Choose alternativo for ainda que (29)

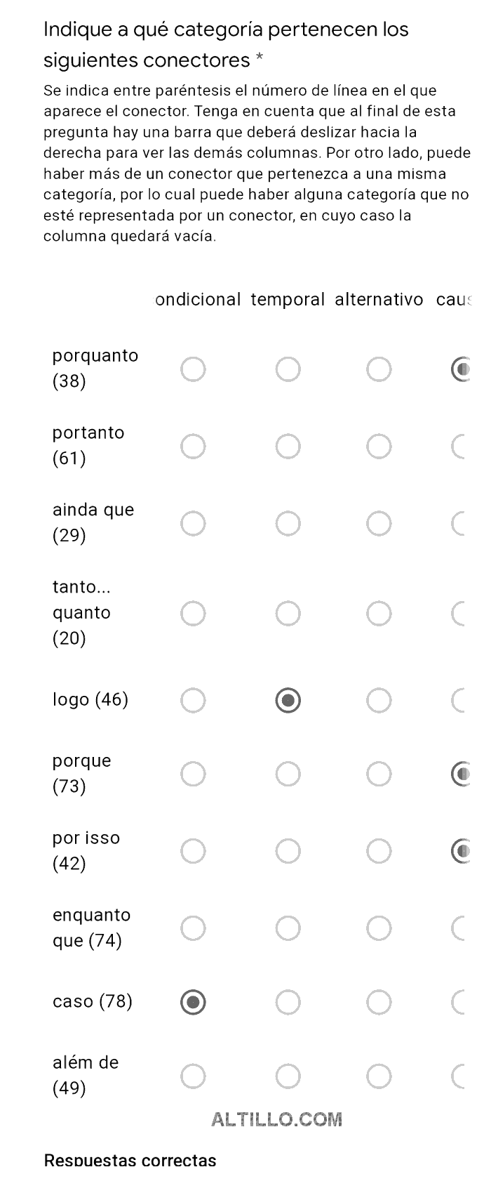click(x=379, y=523)
